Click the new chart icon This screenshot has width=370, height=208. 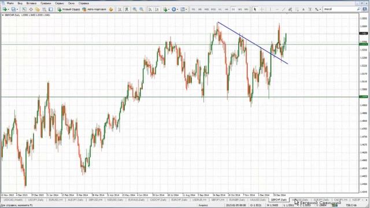click(5, 9)
